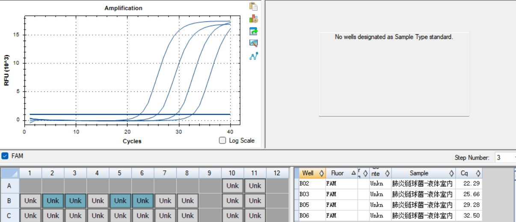Click the Cq value 22.29

[471, 184]
